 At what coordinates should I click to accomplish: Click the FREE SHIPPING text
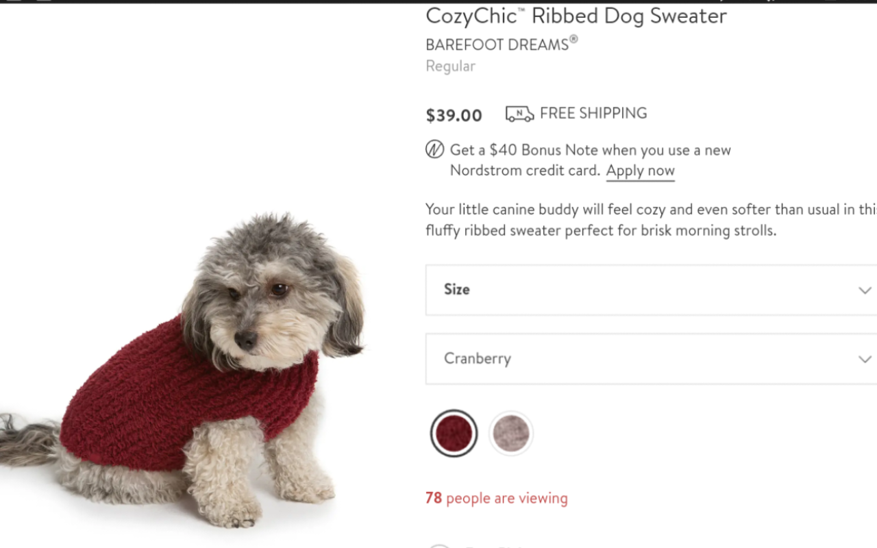593,113
